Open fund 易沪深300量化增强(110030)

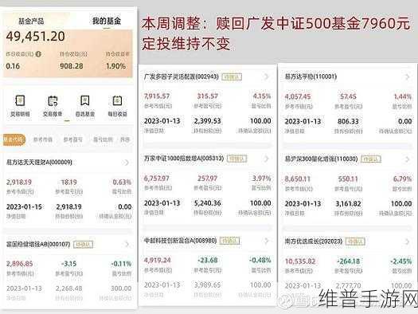pyautogui.click(x=321, y=159)
